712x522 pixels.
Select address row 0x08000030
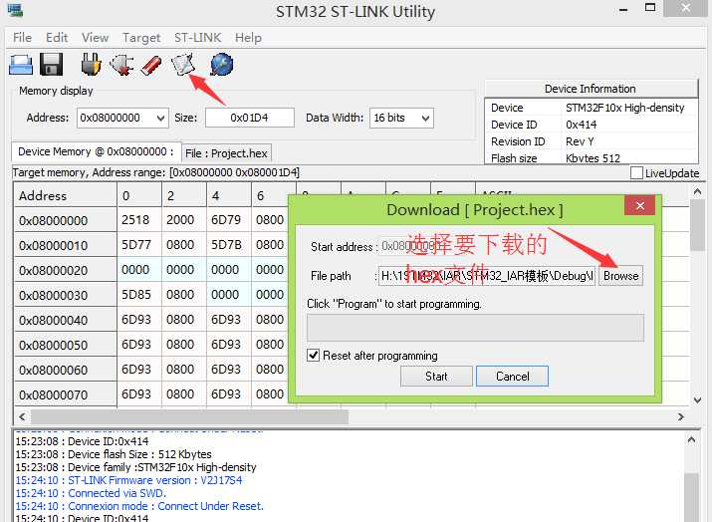pyautogui.click(x=65, y=295)
